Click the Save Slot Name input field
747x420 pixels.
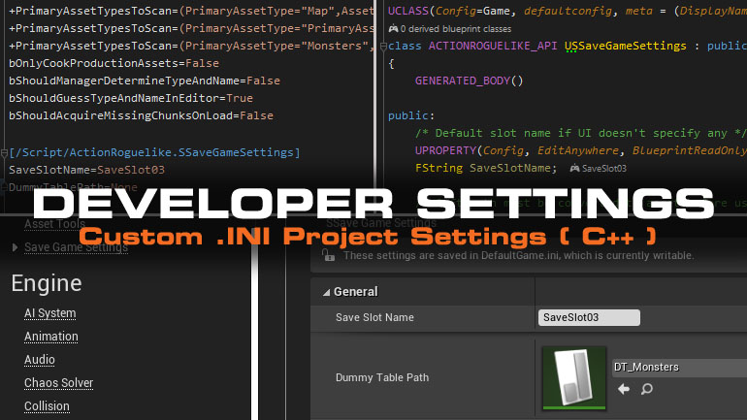(589, 317)
